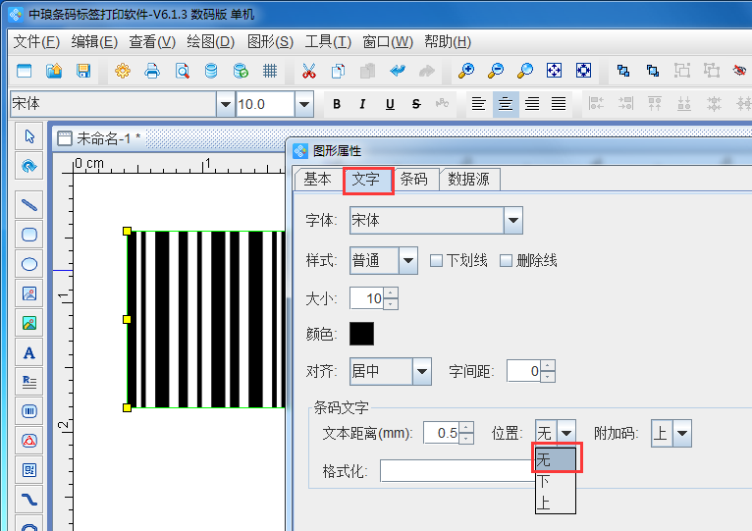The image size is (752, 531).
Task: Click the black 颜色 color swatch
Action: pyautogui.click(x=361, y=334)
